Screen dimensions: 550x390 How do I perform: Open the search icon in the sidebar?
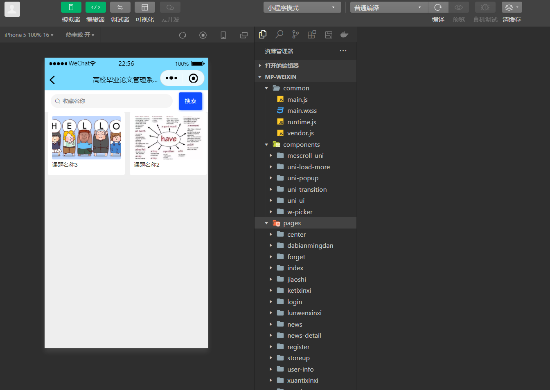point(280,35)
